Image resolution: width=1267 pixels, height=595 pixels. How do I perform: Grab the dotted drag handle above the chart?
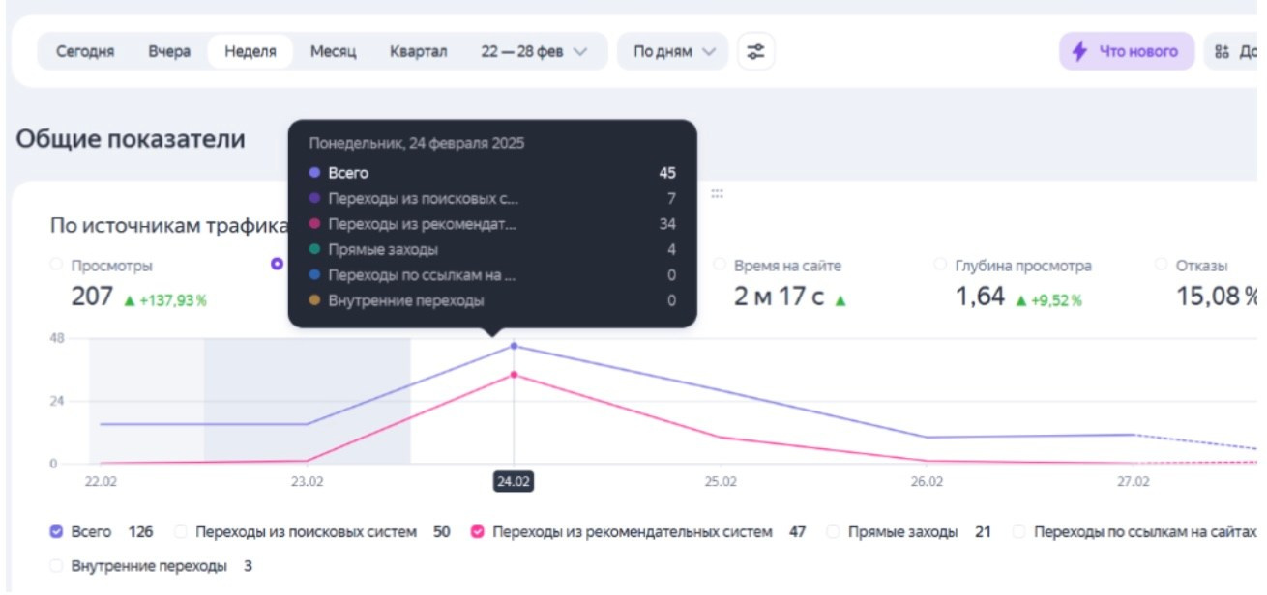tap(717, 193)
